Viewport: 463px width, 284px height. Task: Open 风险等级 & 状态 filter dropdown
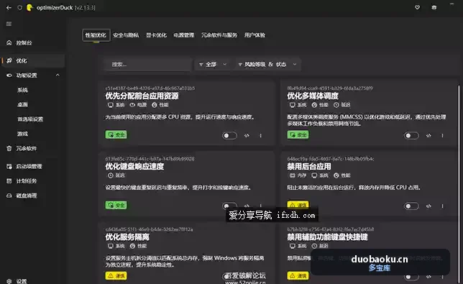tap(267, 65)
